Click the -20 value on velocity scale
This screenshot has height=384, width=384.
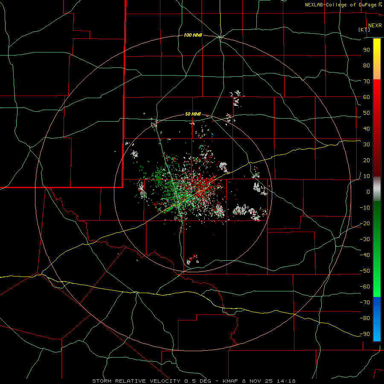coord(365,223)
